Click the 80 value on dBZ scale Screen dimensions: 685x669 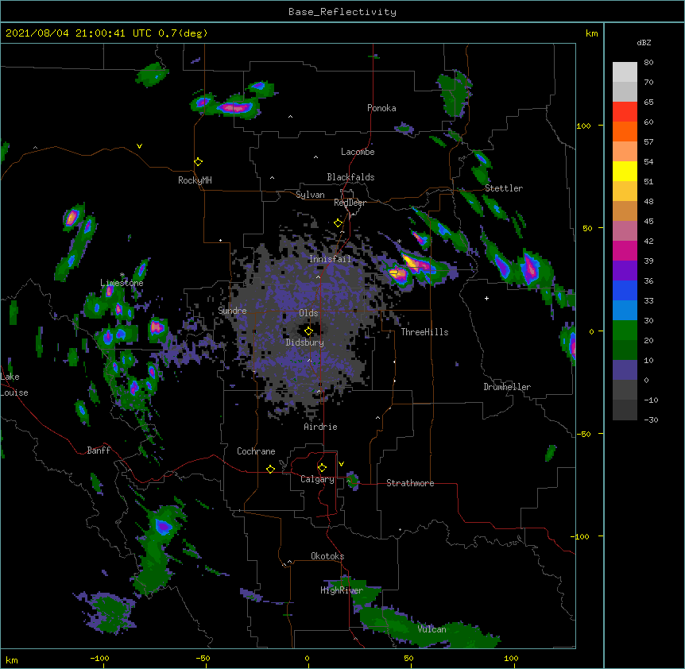click(x=648, y=63)
